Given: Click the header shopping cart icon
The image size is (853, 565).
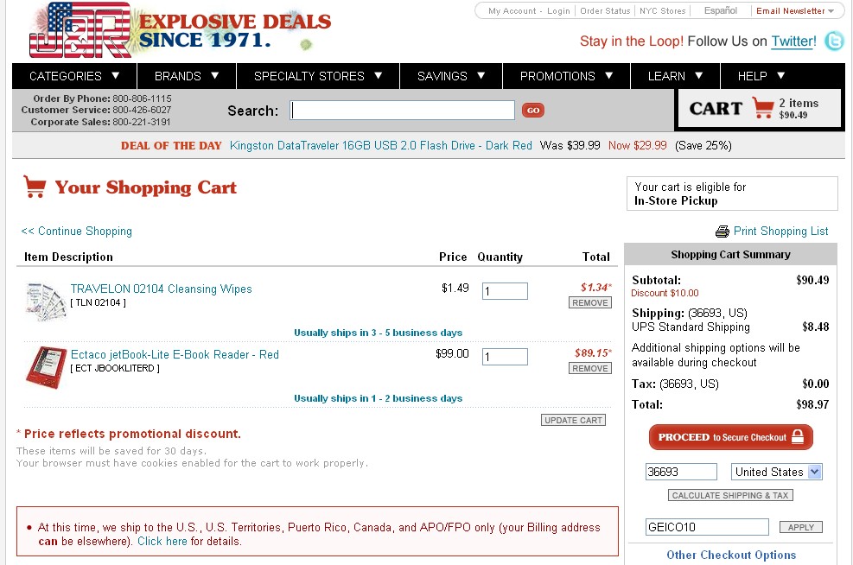Looking at the screenshot, I should point(763,108).
